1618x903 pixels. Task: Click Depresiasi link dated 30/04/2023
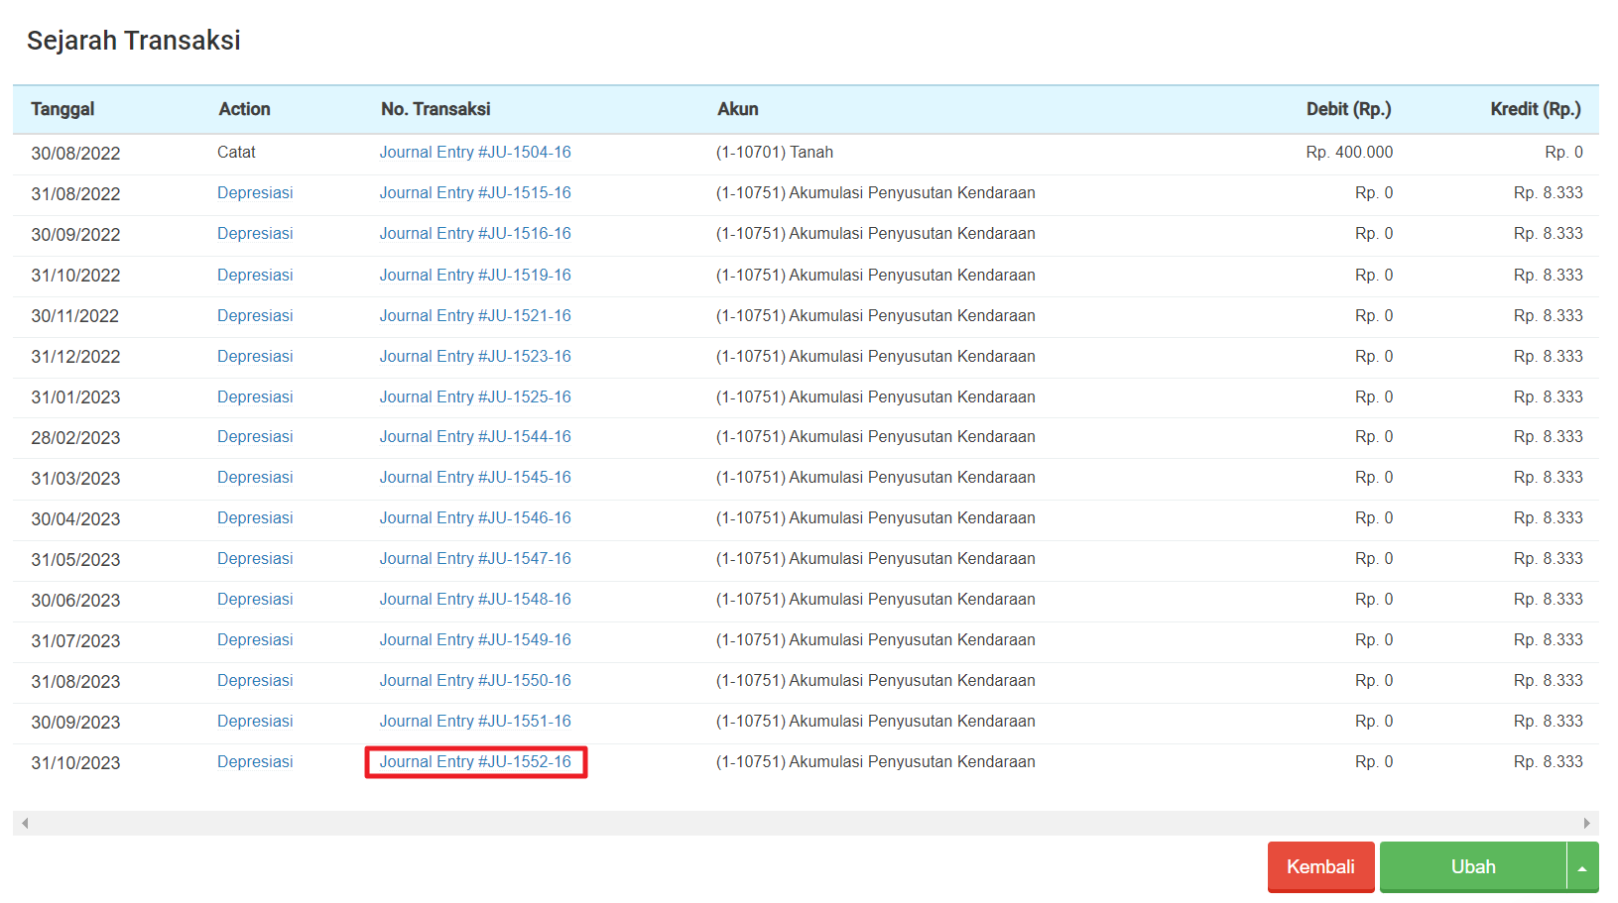(255, 518)
